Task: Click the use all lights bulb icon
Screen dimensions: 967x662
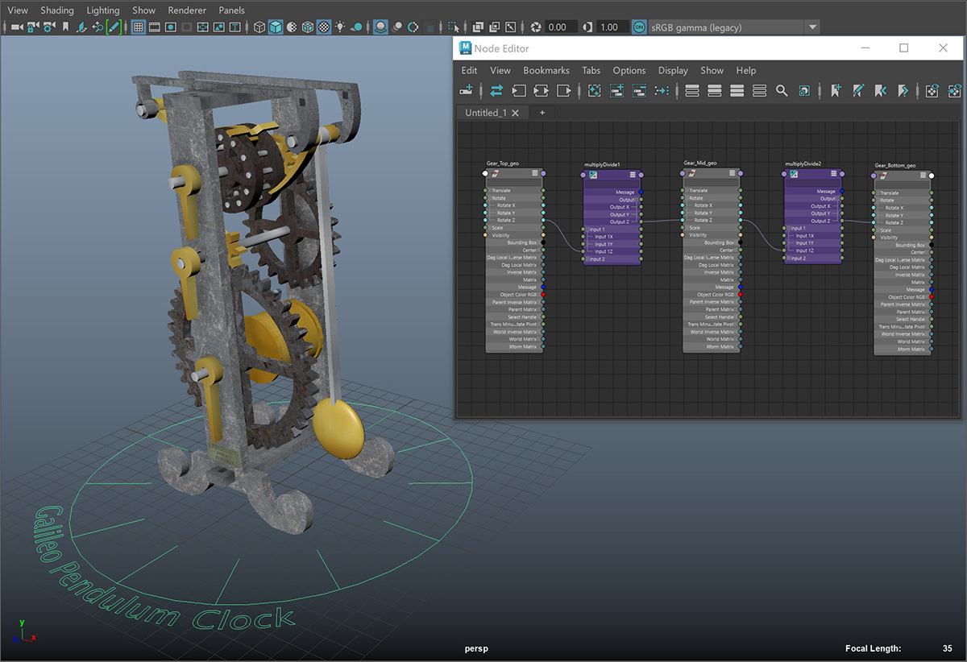Action: pyautogui.click(x=340, y=27)
